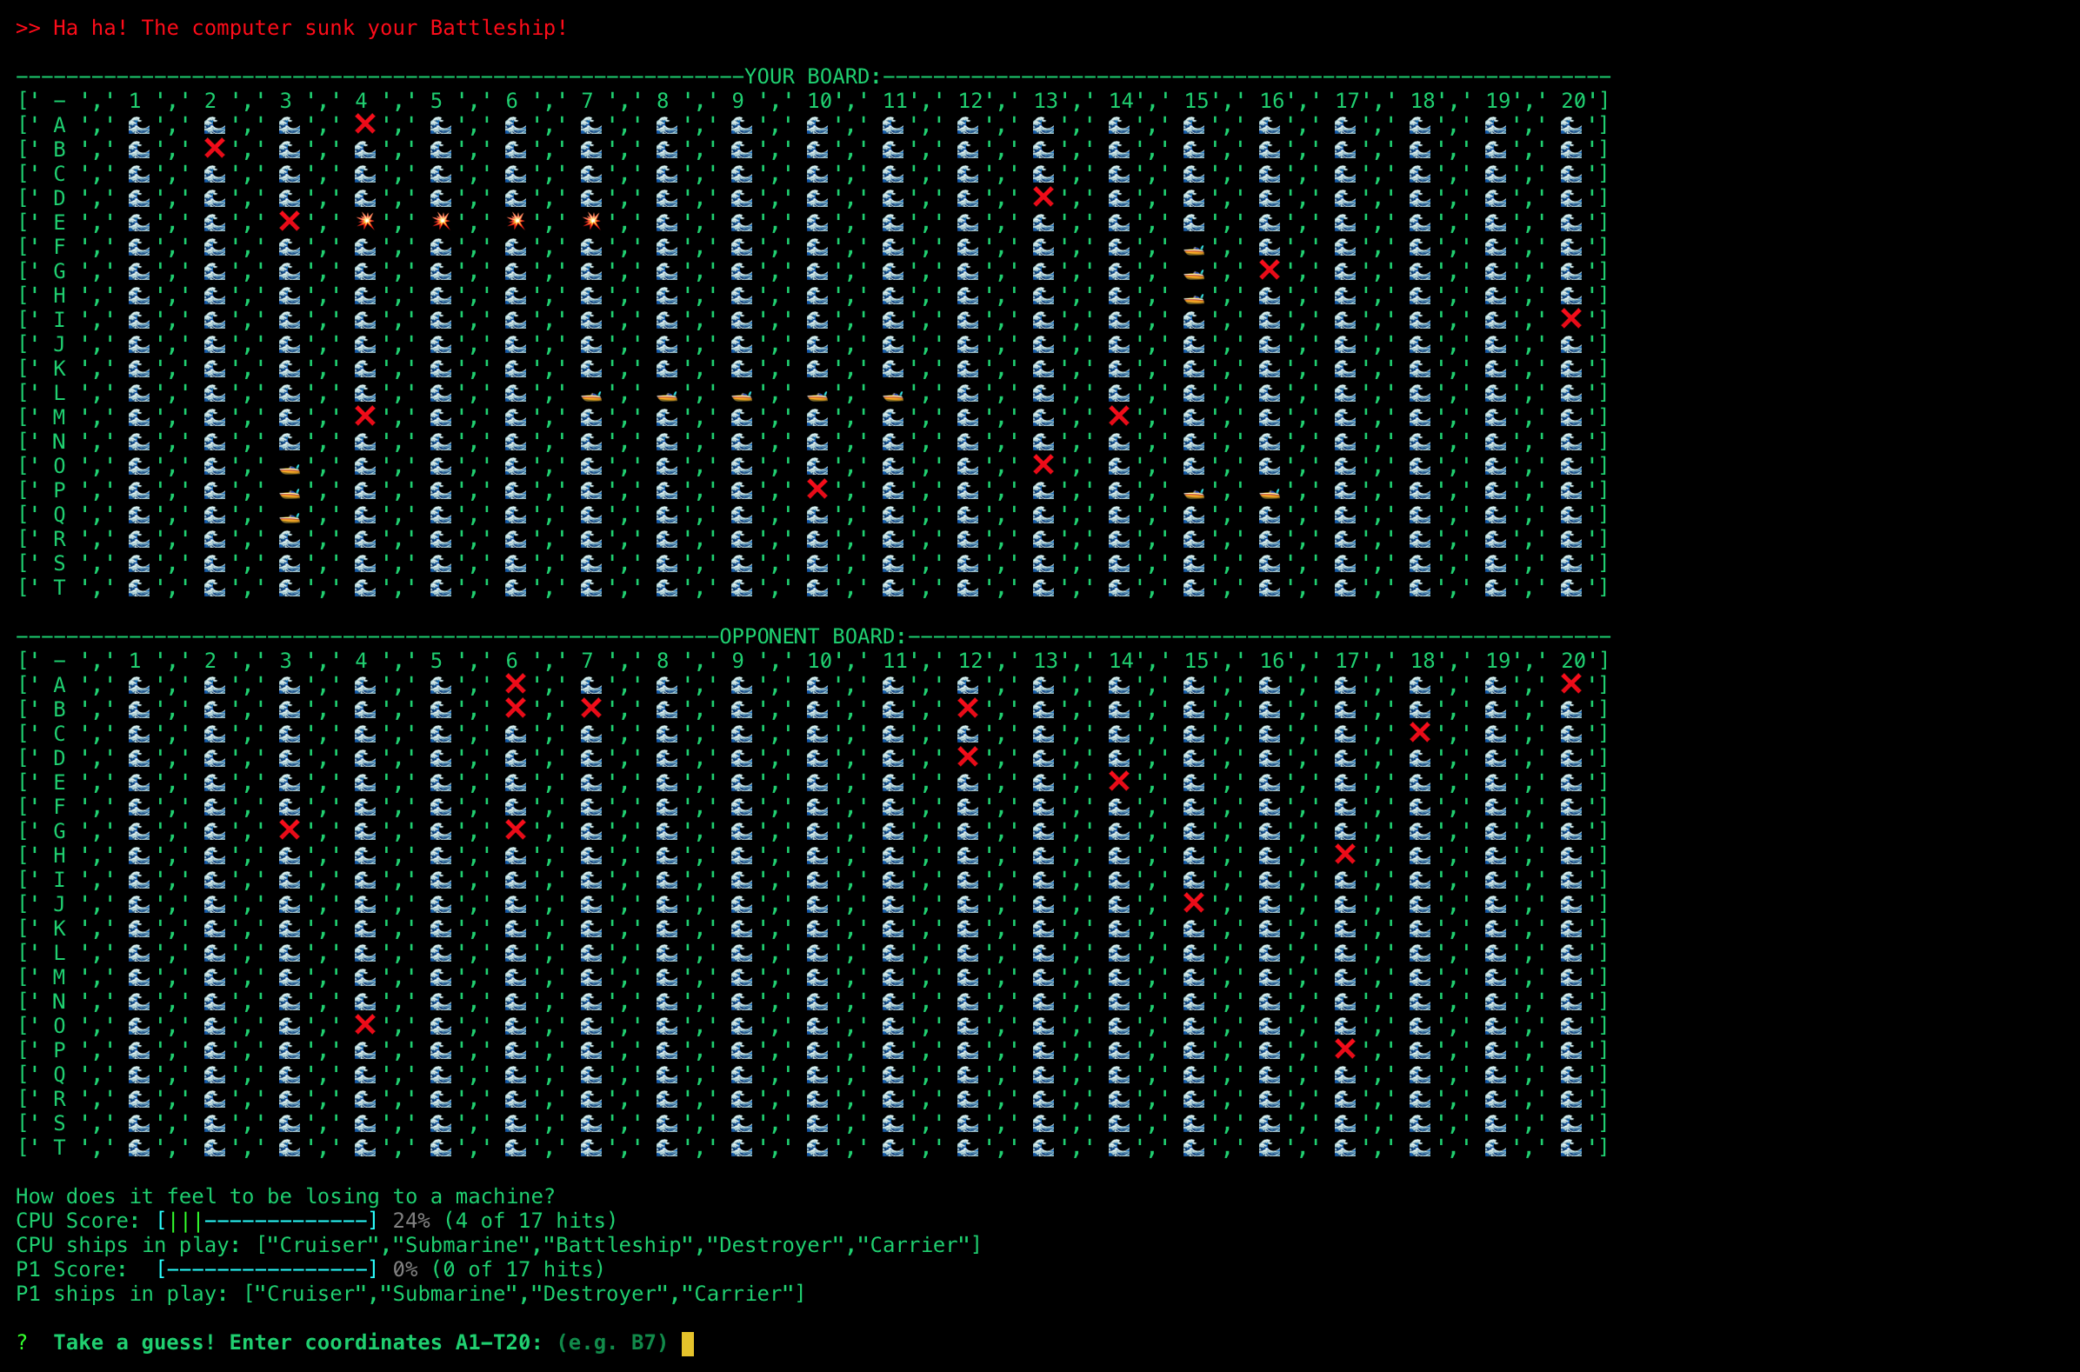
Task: Click the ship icon at O3 on your board
Action: coord(290,469)
